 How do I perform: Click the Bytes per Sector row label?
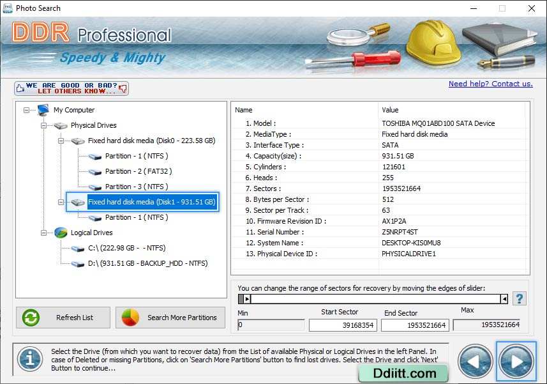tap(278, 200)
